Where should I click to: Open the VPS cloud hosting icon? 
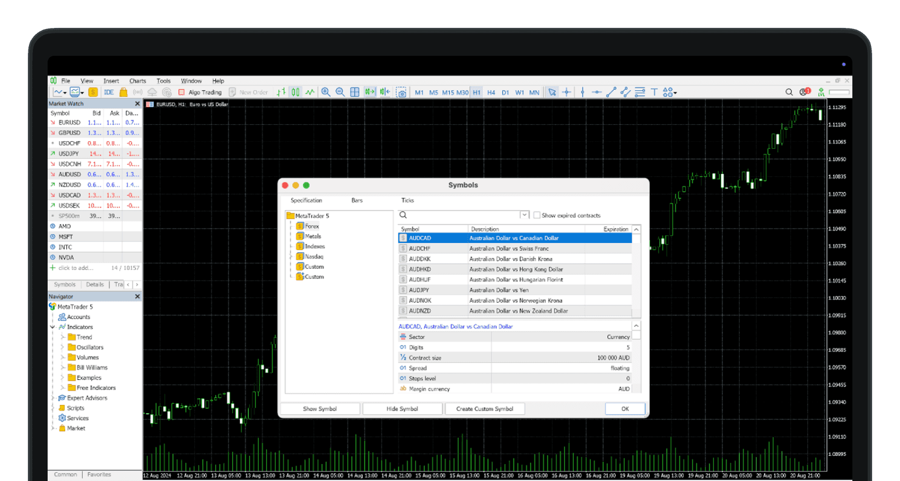(152, 92)
